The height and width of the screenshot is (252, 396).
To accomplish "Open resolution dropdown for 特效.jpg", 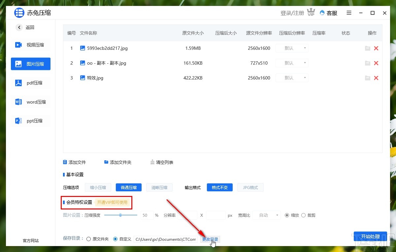I will [292, 78].
